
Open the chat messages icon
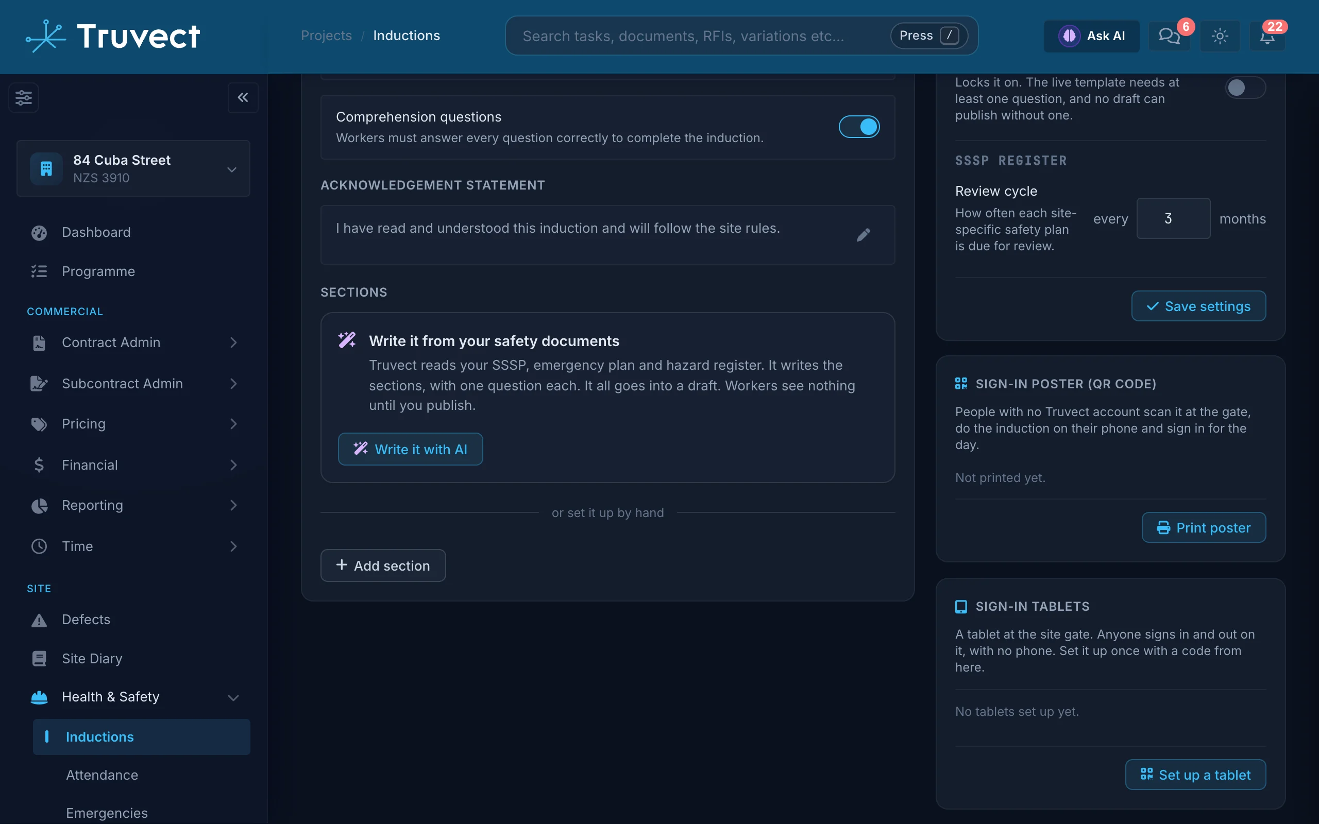coord(1169,36)
